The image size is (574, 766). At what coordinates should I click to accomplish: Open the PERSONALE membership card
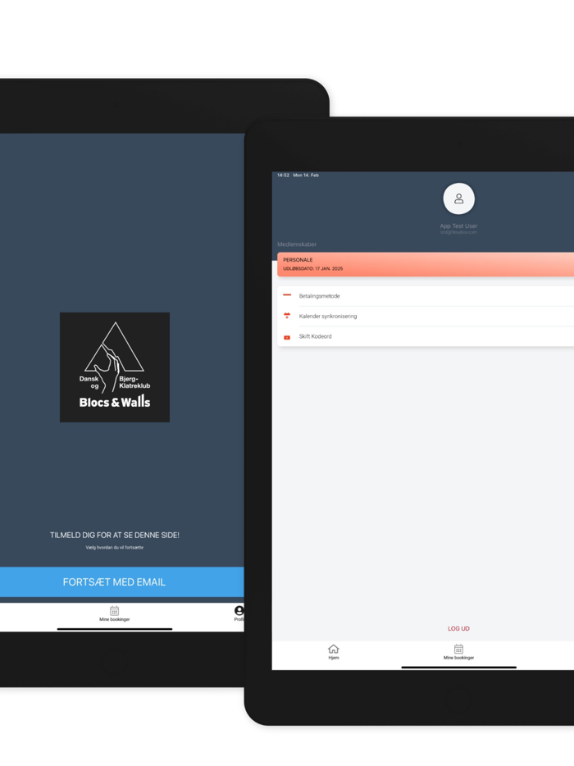(426, 264)
